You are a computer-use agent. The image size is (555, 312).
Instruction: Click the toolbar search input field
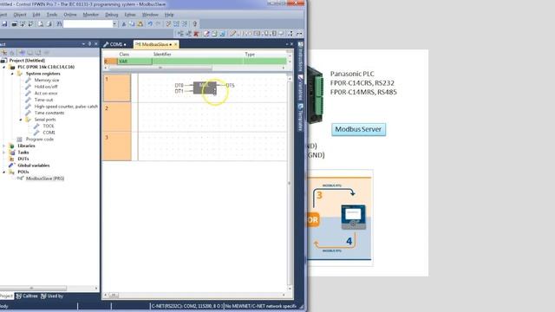pos(88,23)
